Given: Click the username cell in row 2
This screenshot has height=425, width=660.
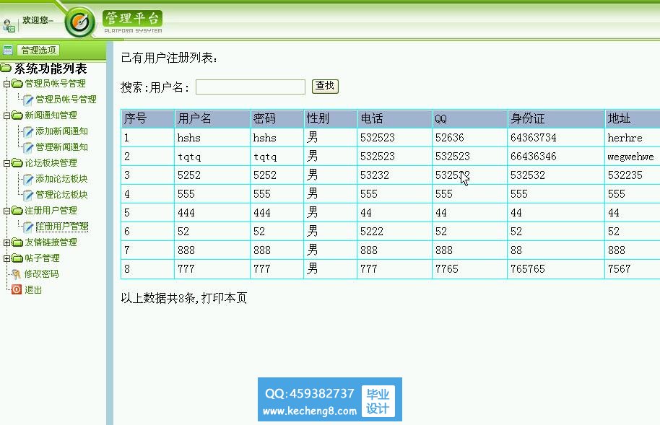Looking at the screenshot, I should coord(212,157).
